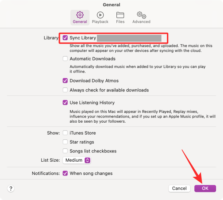This screenshot has width=223, height=200.
Task: Enable Star ratings display
Action: point(65,142)
